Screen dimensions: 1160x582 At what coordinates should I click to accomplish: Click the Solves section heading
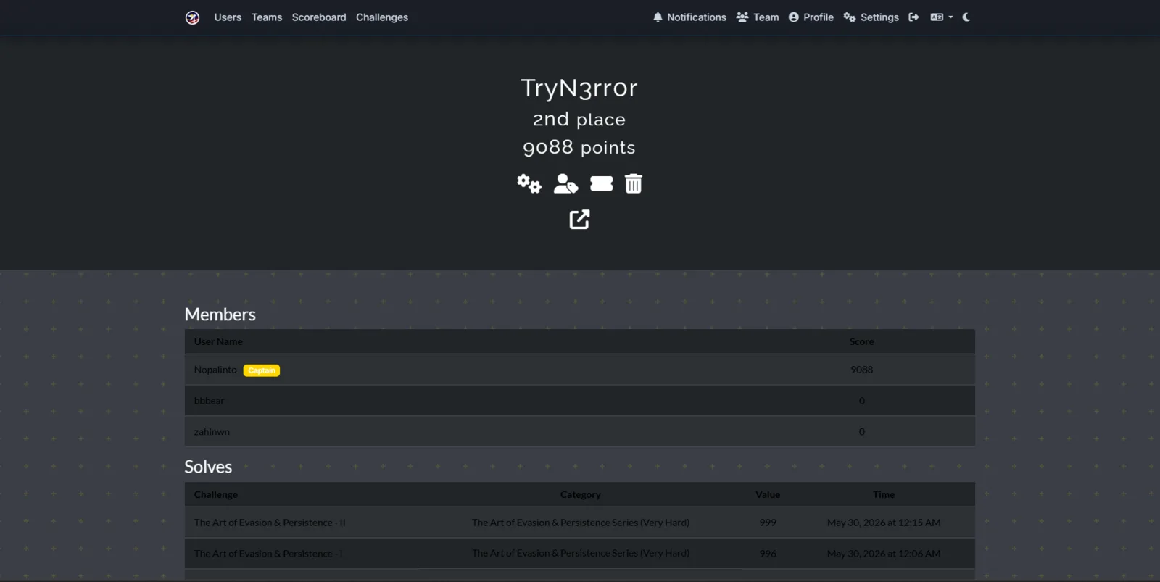click(208, 467)
